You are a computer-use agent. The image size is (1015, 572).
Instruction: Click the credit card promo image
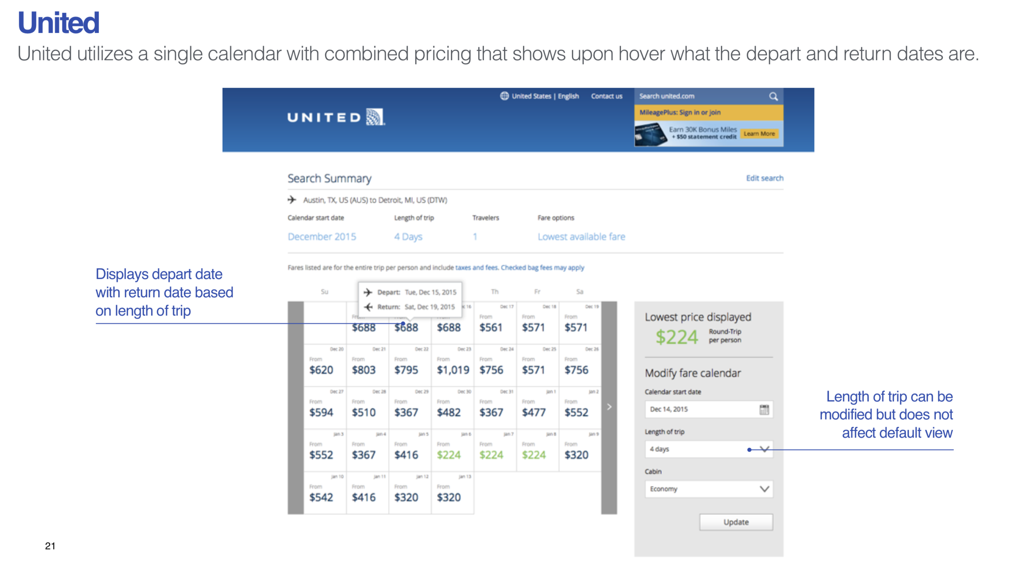[651, 134]
